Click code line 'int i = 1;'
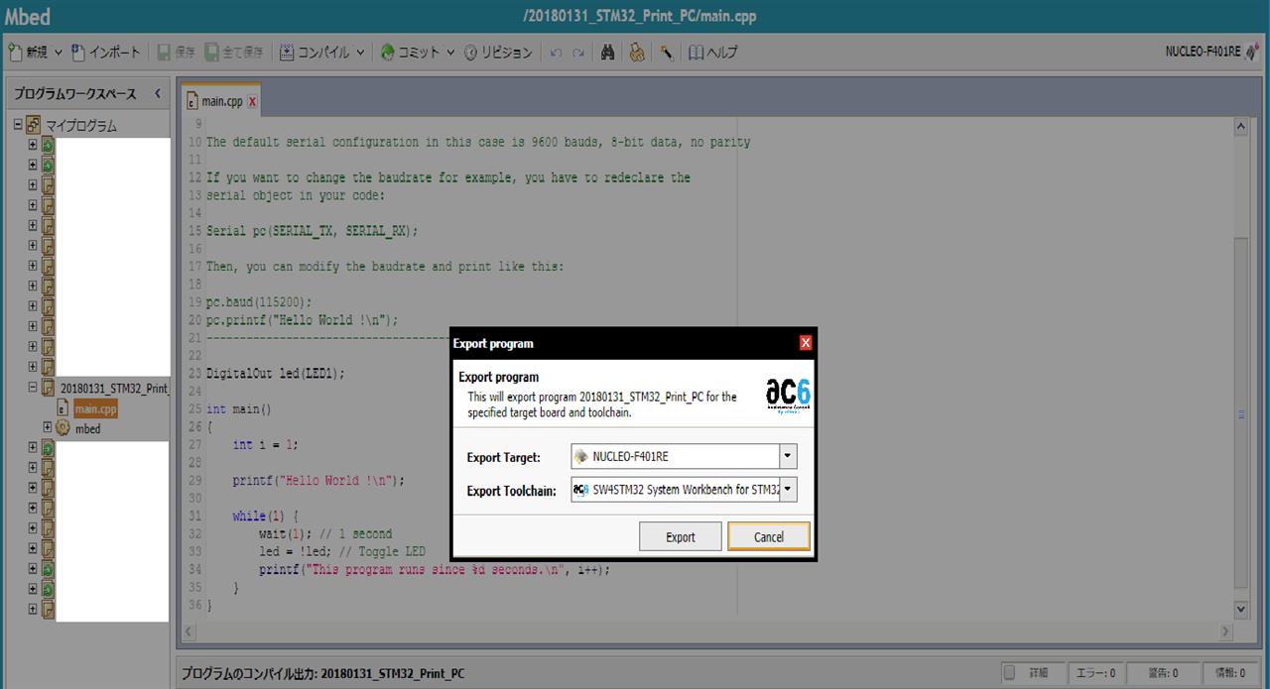Image resolution: width=1270 pixels, height=689 pixels. (265, 445)
